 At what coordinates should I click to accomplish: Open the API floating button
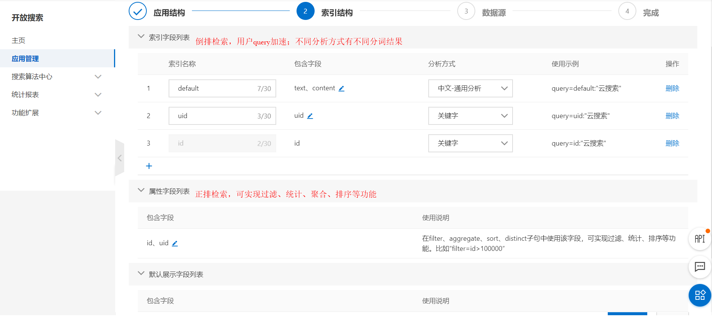tap(700, 239)
